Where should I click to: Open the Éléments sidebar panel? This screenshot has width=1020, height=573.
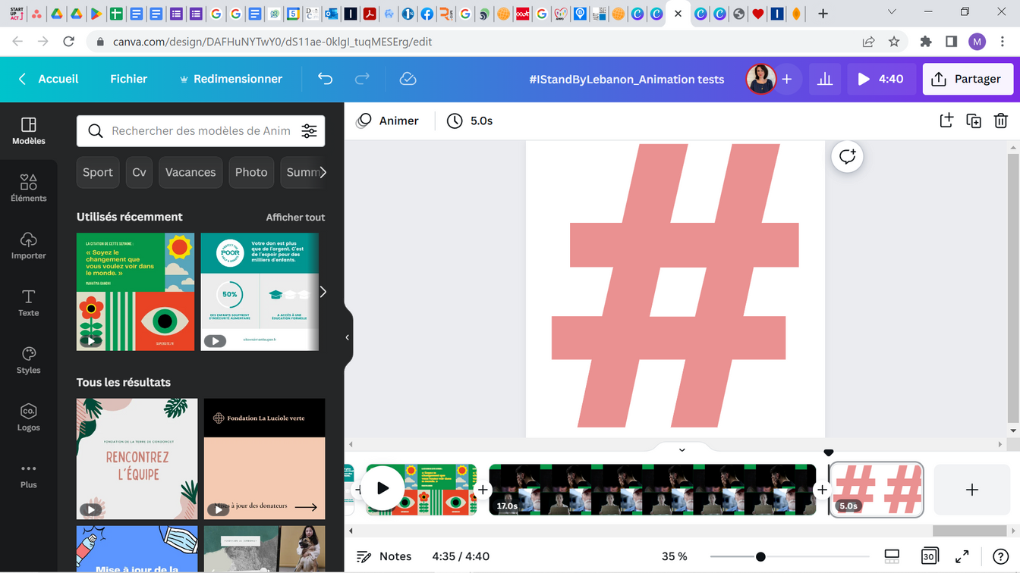28,187
